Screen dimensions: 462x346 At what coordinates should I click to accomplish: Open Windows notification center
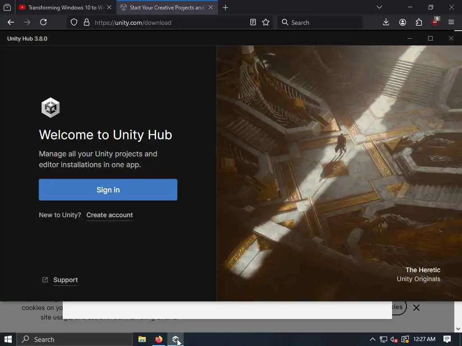[447, 340]
